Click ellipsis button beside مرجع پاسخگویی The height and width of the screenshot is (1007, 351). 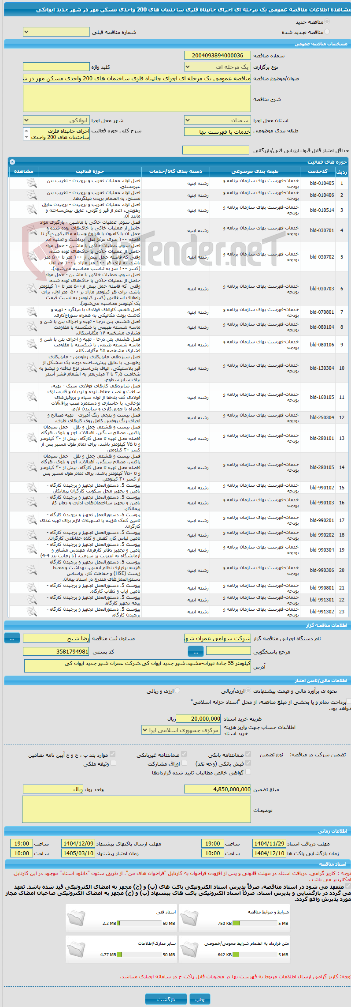(x=196, y=651)
